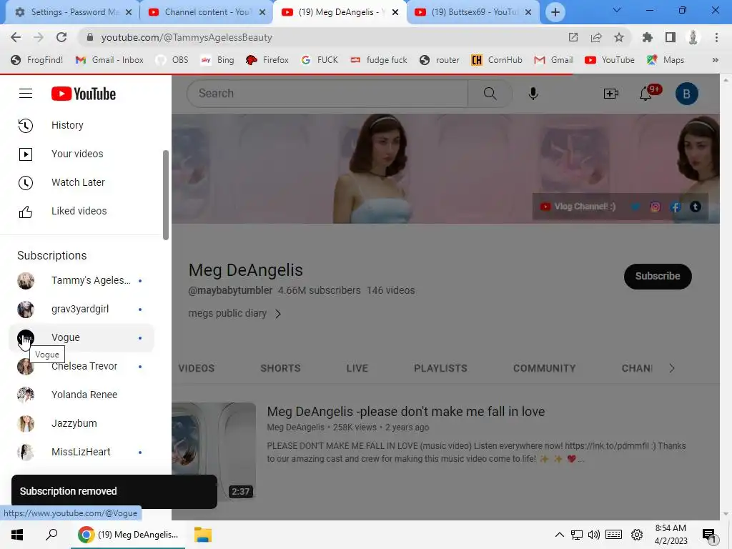Focus the YouTube Search field
Viewport: 732px width, 549px height.
tap(327, 94)
